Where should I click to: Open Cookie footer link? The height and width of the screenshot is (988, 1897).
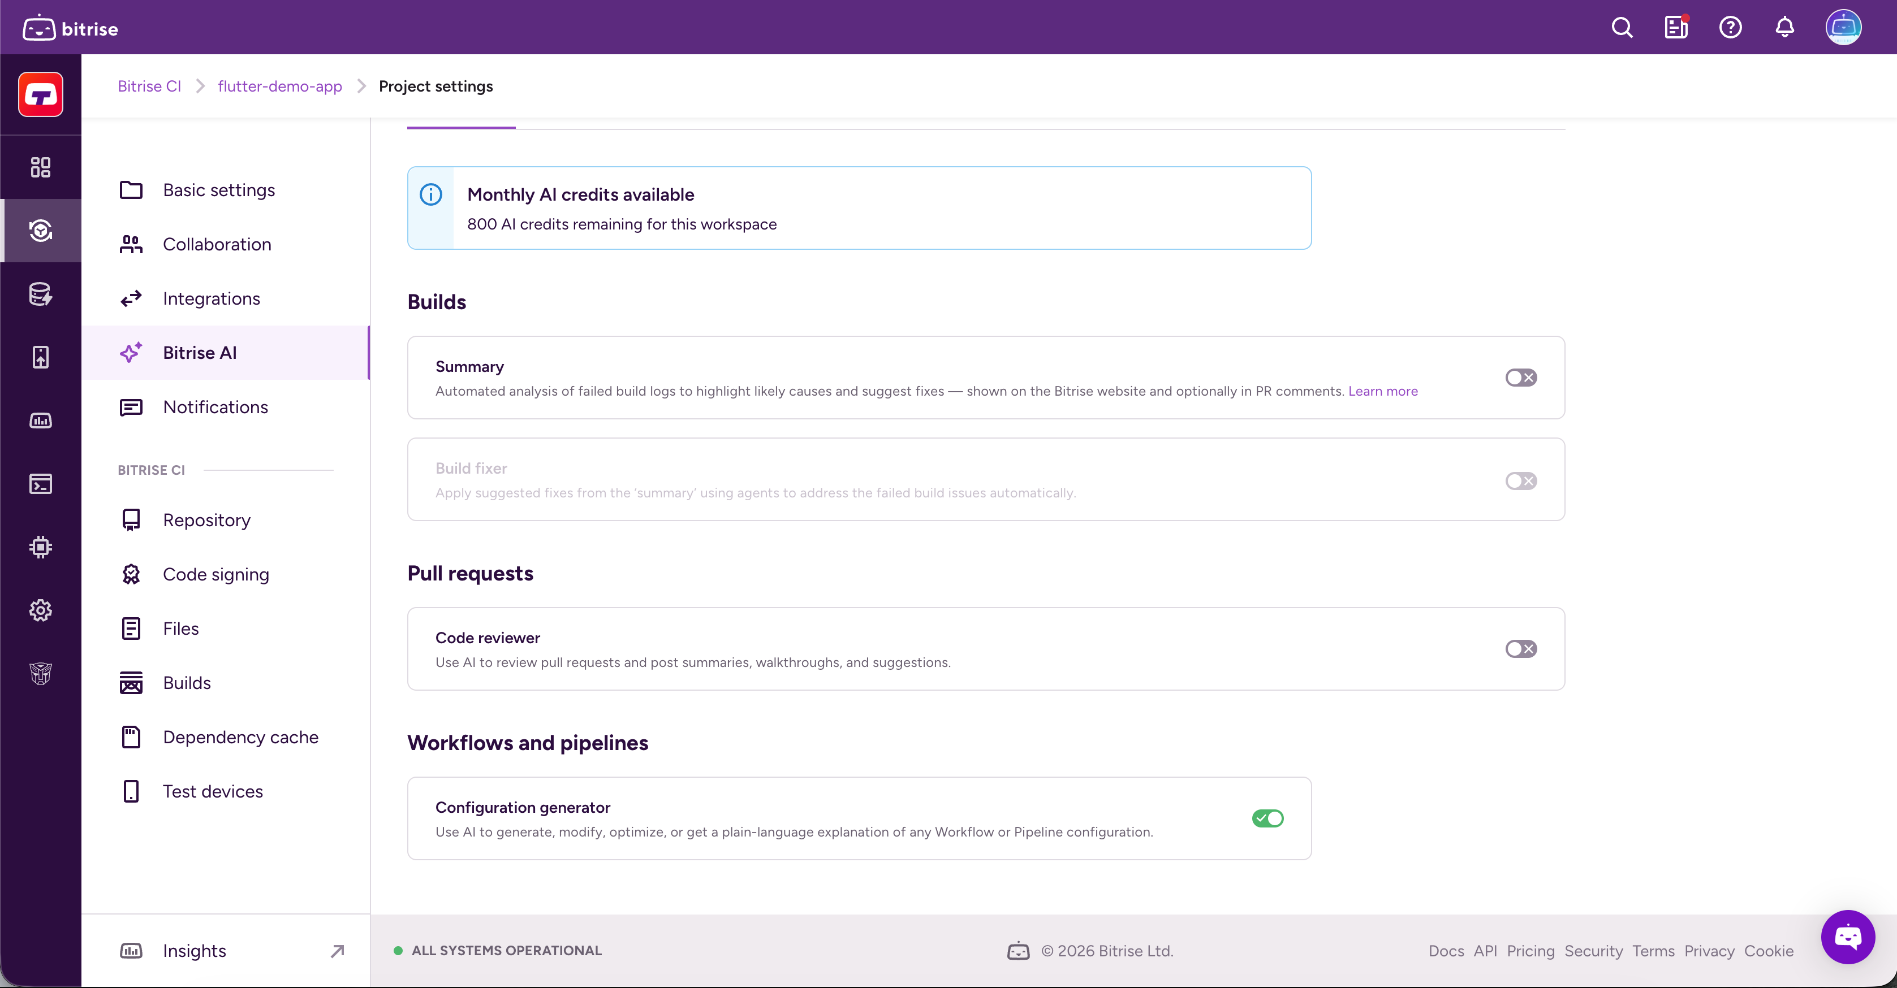coord(1768,951)
